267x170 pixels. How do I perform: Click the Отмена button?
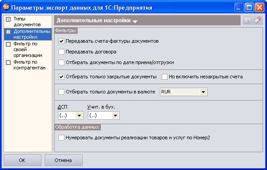63,160
